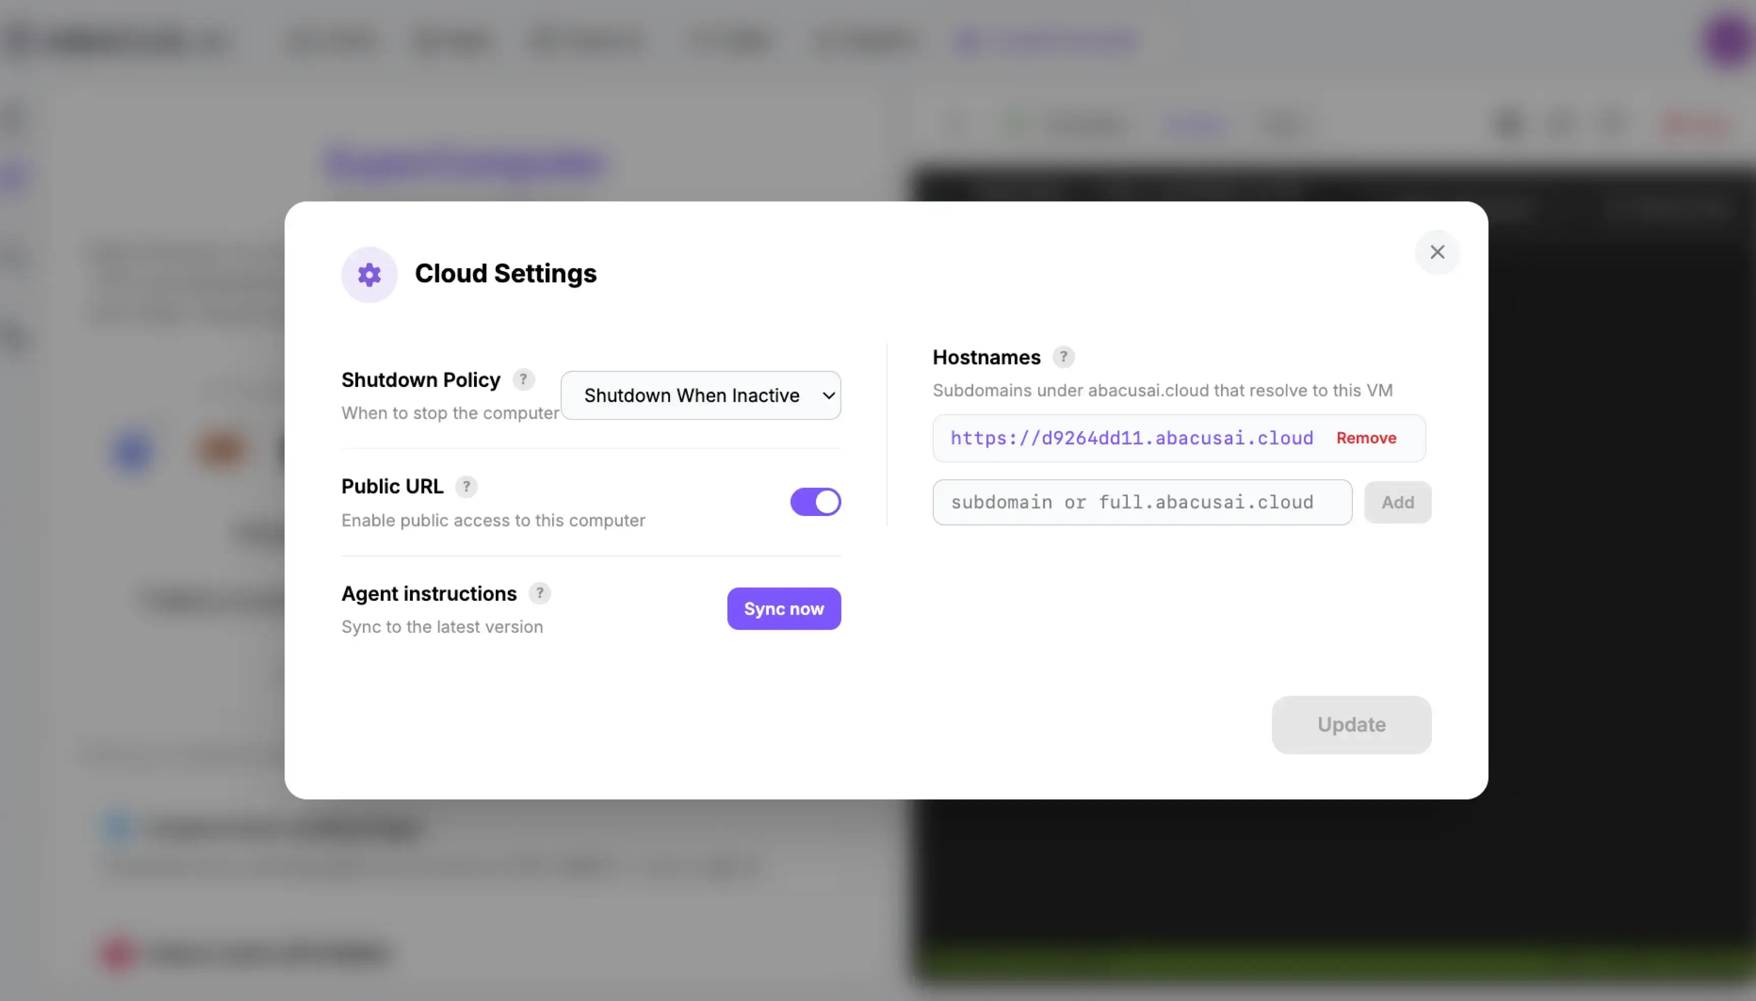Screen dimensions: 1756x1001
Task: Click the Public URL help question mark
Action: click(466, 486)
